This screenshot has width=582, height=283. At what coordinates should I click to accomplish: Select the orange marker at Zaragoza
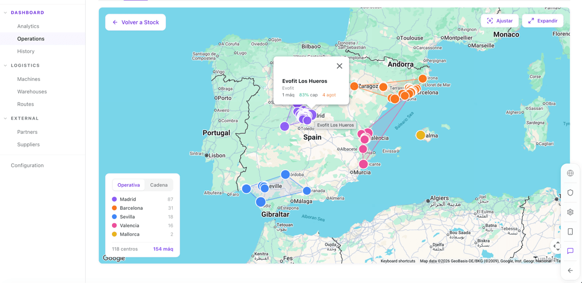pyautogui.click(x=354, y=86)
